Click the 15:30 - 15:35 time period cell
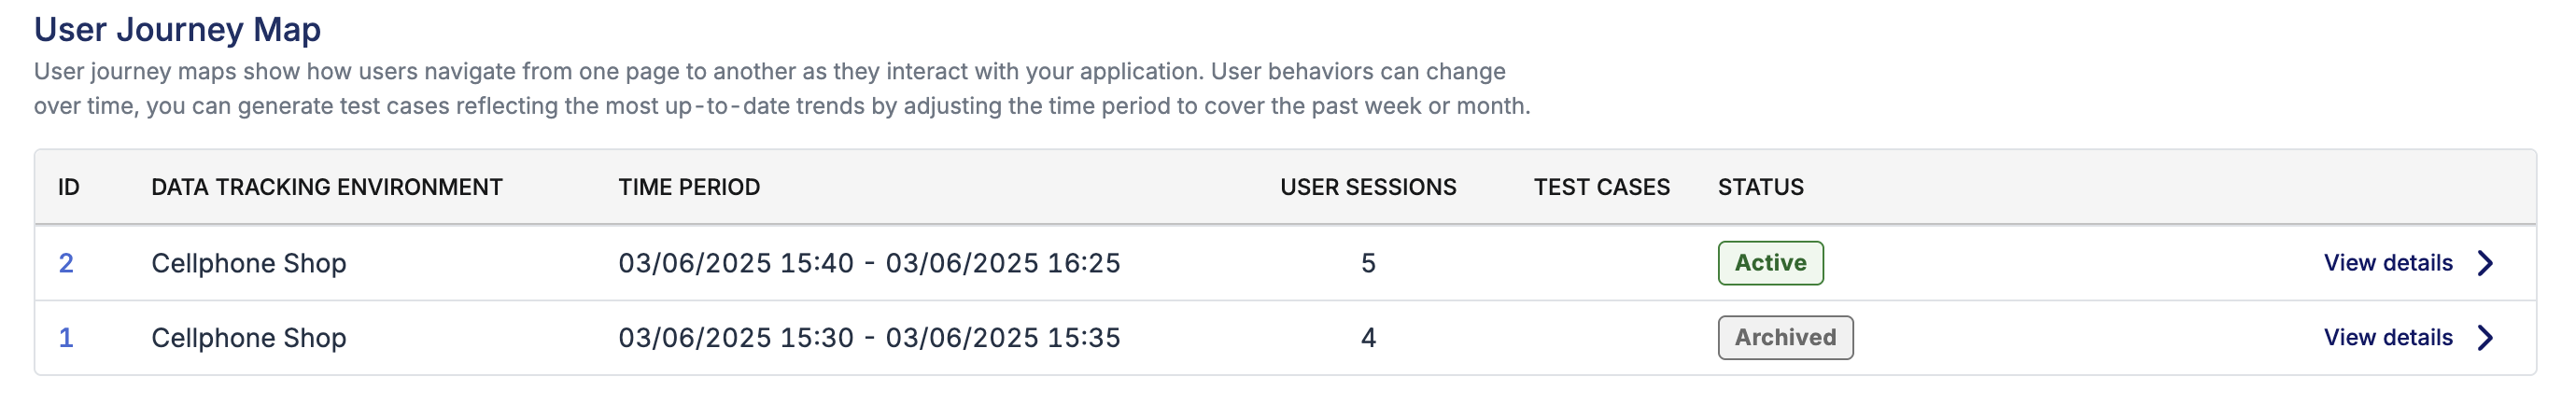Viewport: 2576px width, 418px height. (x=869, y=338)
